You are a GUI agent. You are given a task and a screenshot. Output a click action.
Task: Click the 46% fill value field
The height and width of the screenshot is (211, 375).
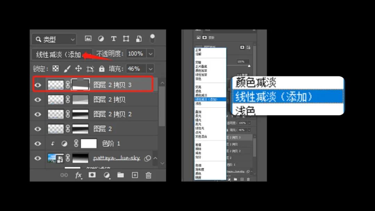pyautogui.click(x=136, y=69)
